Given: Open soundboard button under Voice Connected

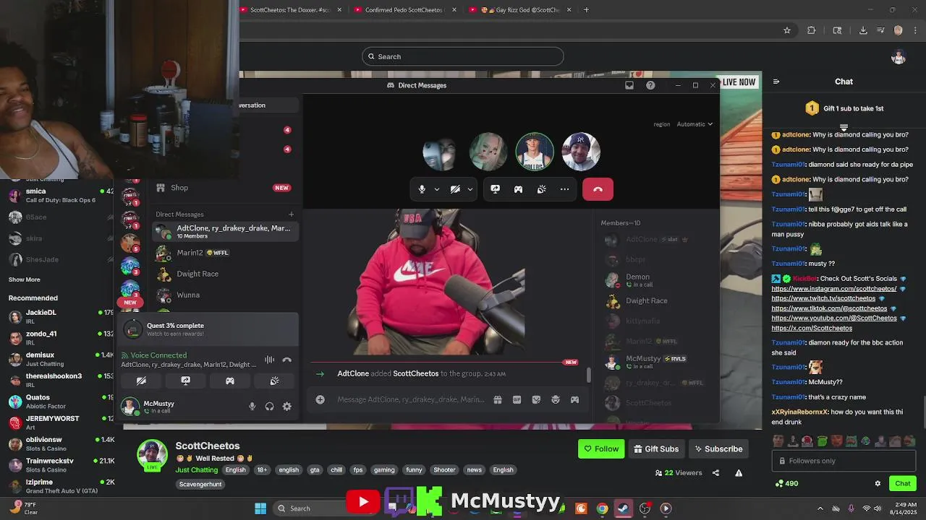Looking at the screenshot, I should click(274, 381).
